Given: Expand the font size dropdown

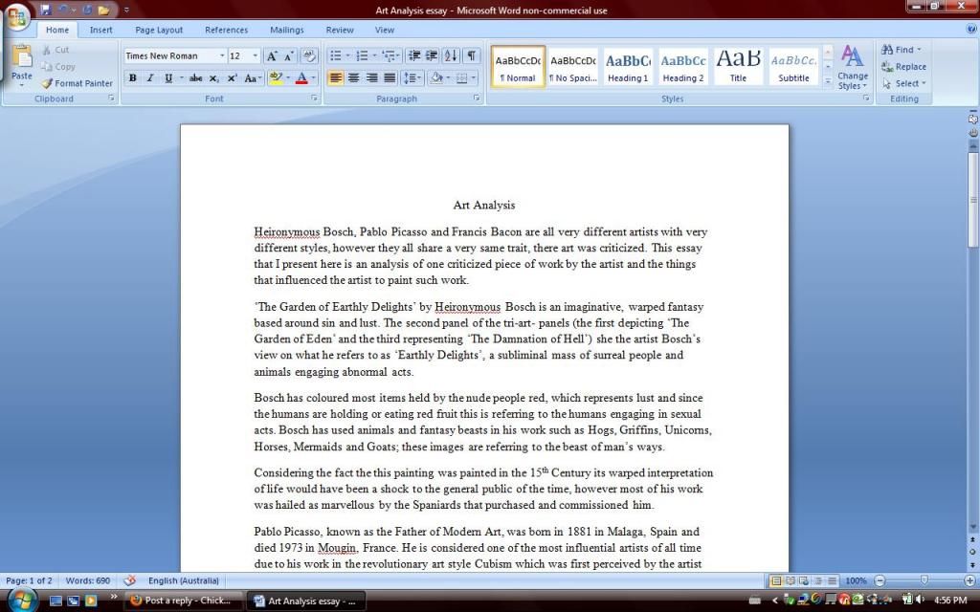Looking at the screenshot, I should point(256,56).
